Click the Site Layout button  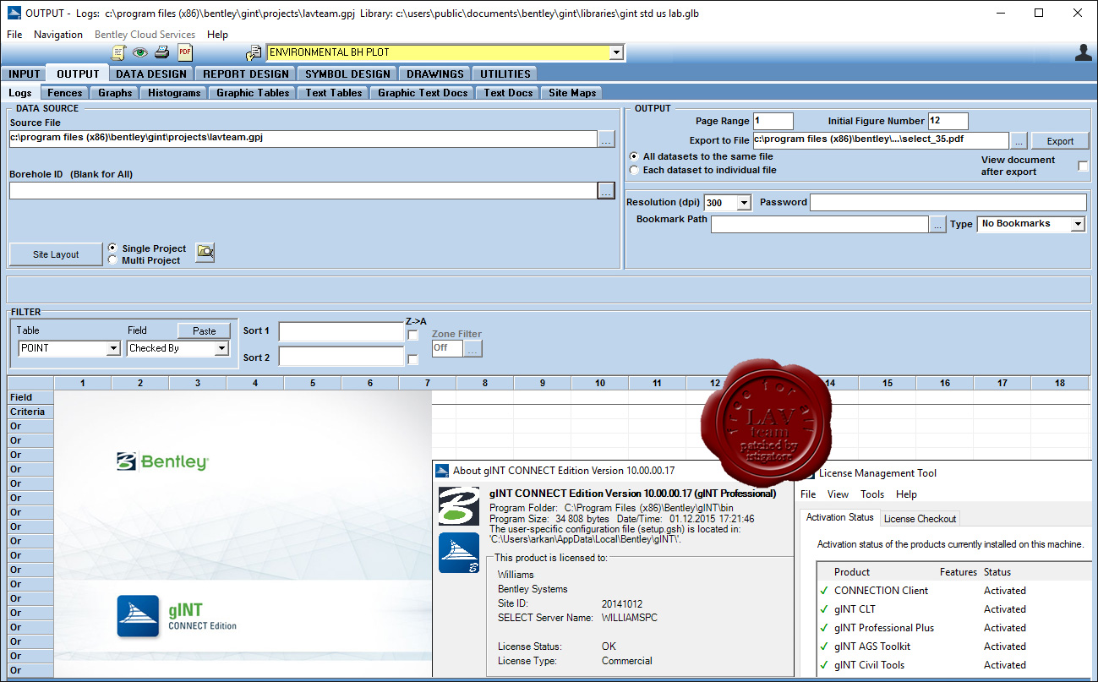click(x=56, y=254)
